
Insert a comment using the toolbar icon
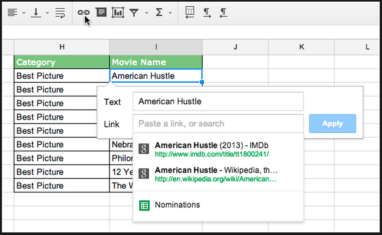[101, 13]
